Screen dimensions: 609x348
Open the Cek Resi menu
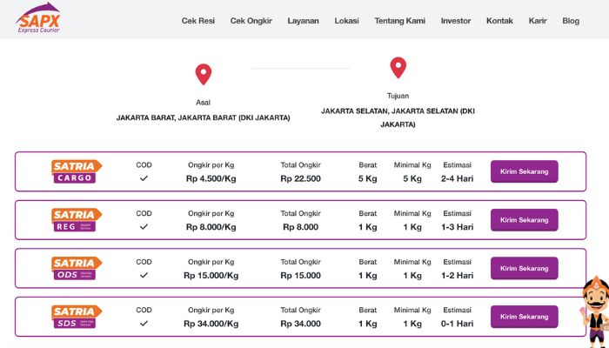(x=198, y=21)
